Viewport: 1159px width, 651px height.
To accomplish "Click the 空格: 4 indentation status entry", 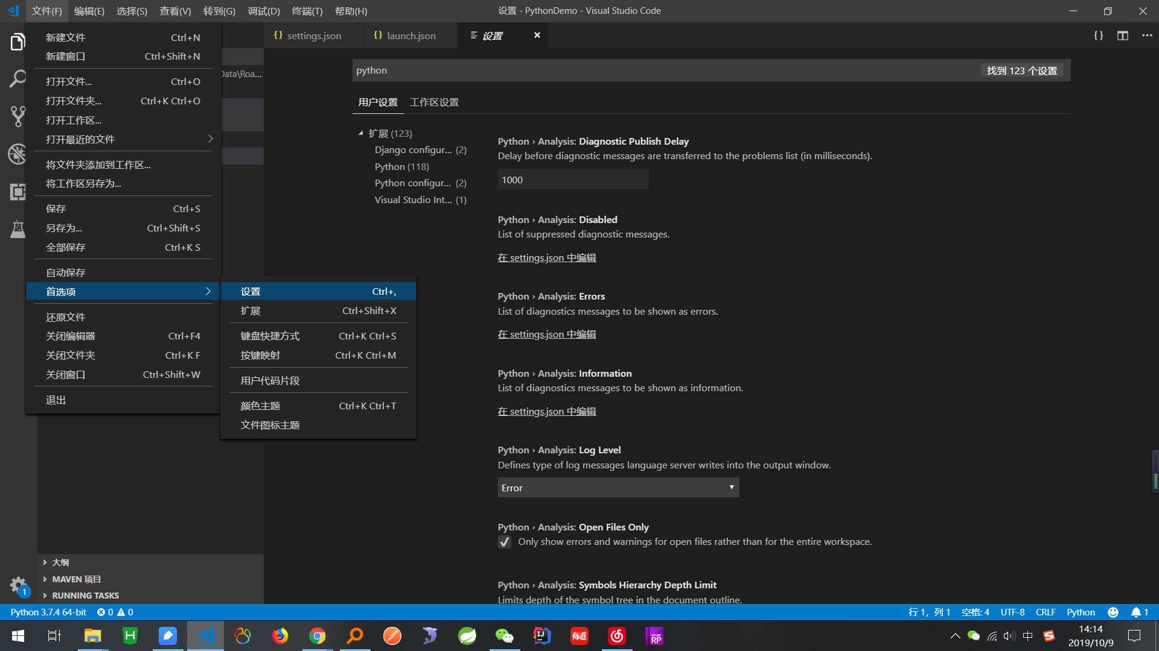I will click(975, 612).
